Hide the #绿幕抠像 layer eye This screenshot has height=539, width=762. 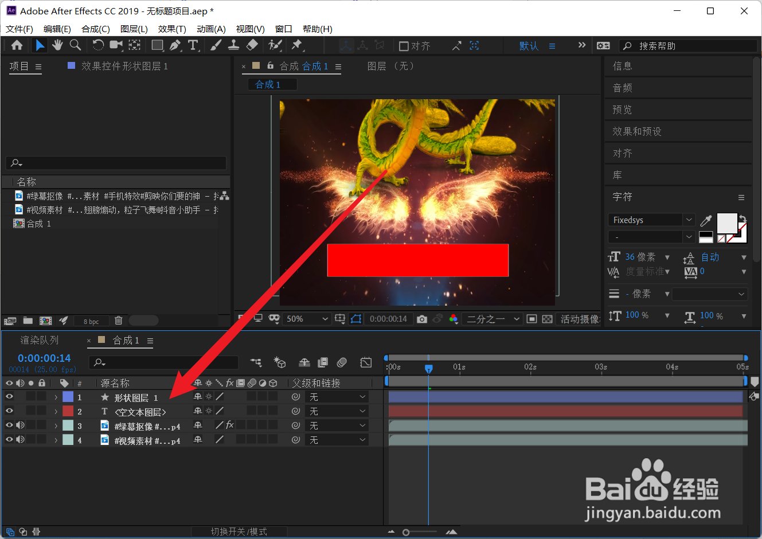pyautogui.click(x=9, y=425)
